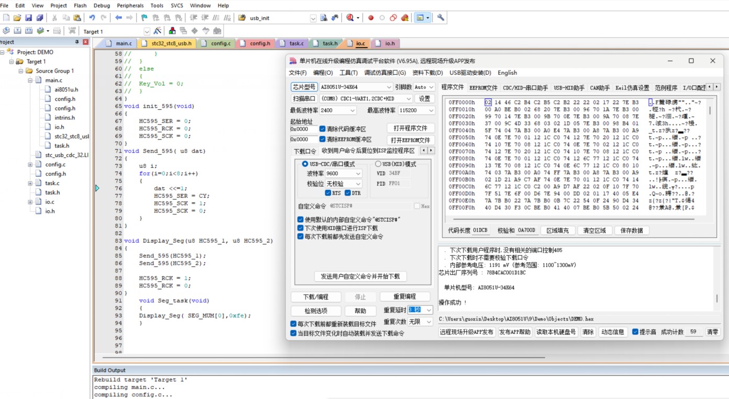Image resolution: width=729 pixels, height=399 pixels.
Task: Open chip model AI8051U-34K64 dropdown
Action: (x=389, y=87)
